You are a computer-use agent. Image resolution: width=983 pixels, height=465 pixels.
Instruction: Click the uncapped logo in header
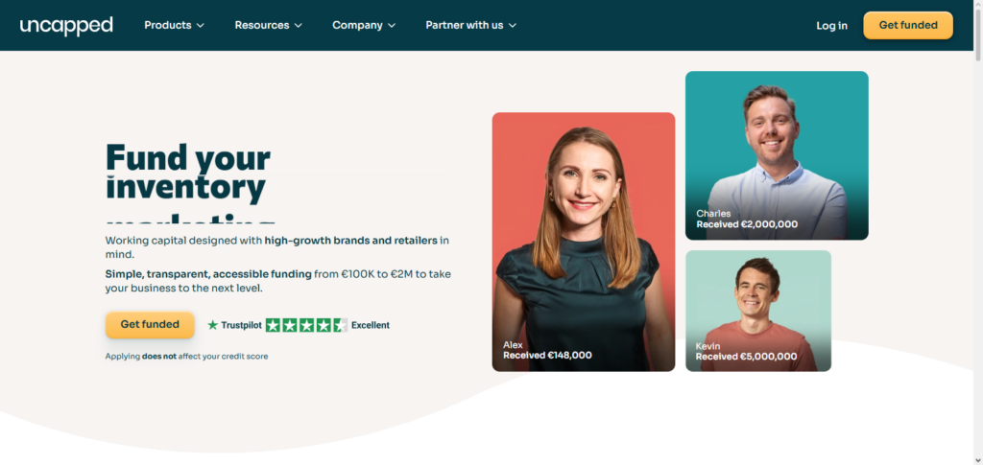tap(66, 26)
